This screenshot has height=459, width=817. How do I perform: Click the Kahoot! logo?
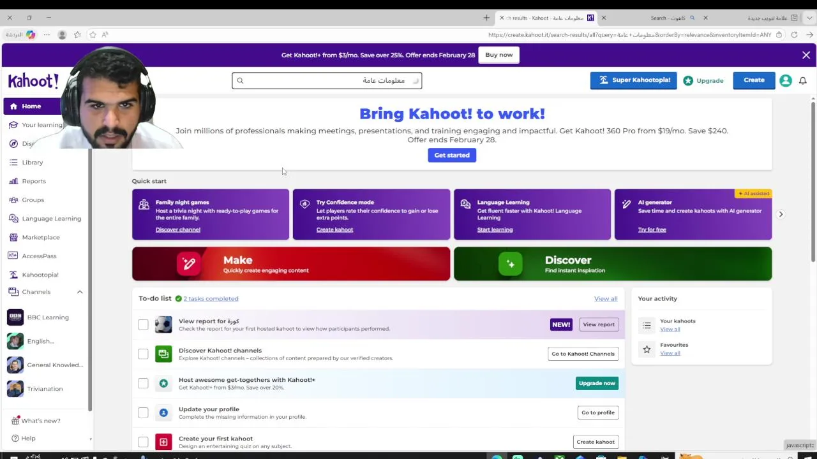coord(33,80)
